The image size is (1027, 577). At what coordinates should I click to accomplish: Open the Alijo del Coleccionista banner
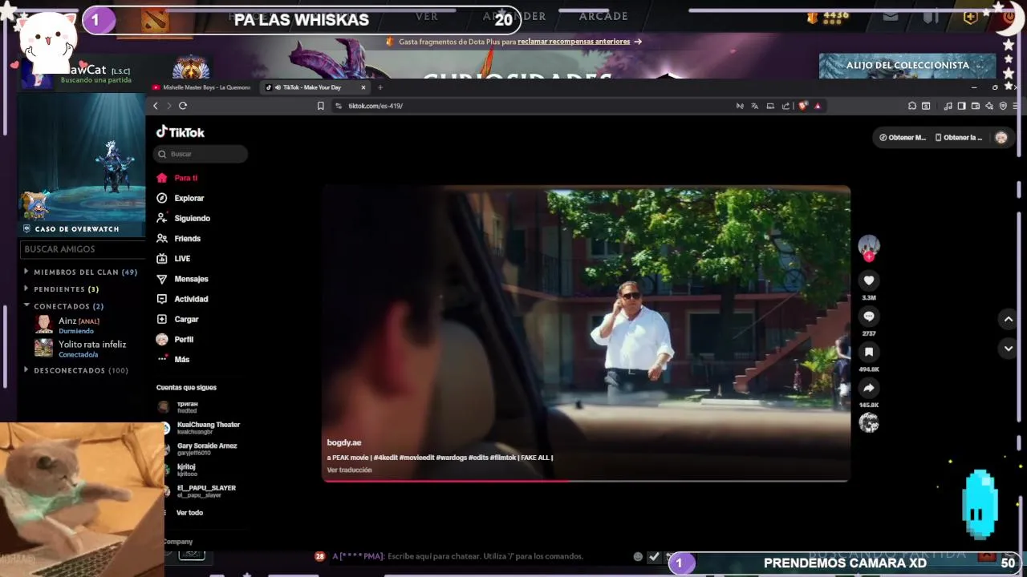(x=907, y=66)
